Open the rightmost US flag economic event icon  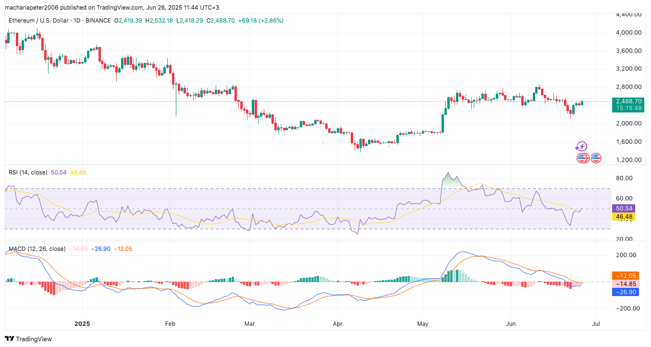pyautogui.click(x=596, y=158)
